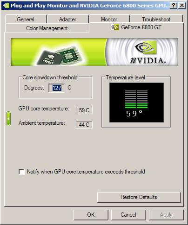Open the Color Management tab

[47, 28]
